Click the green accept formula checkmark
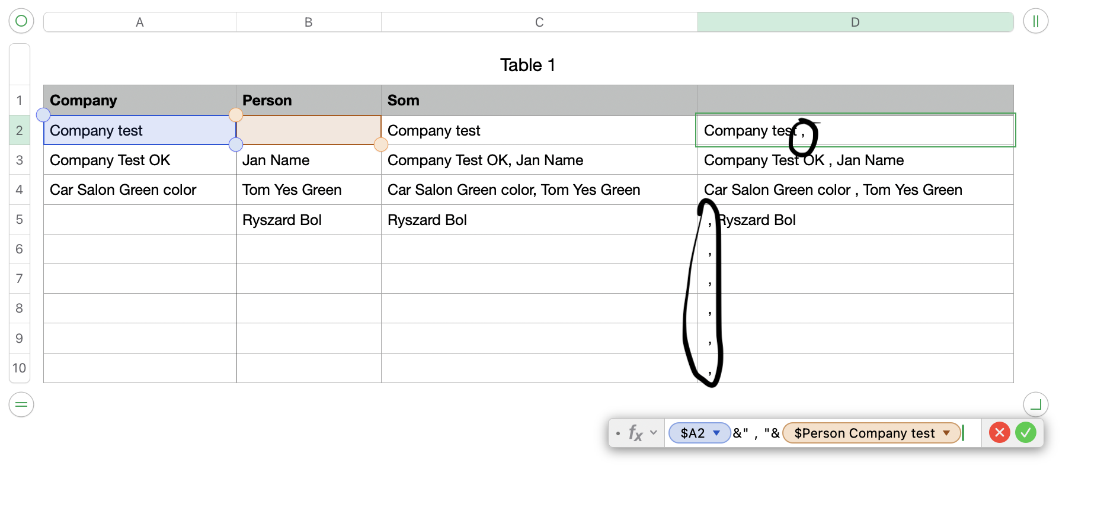Image resolution: width=1107 pixels, height=527 pixels. [x=1026, y=433]
